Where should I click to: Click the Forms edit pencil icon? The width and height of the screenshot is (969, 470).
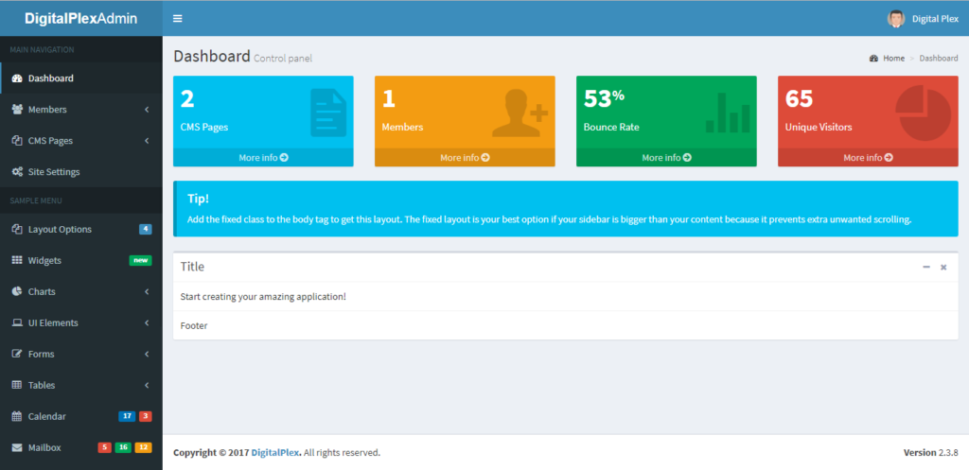pyautogui.click(x=17, y=354)
